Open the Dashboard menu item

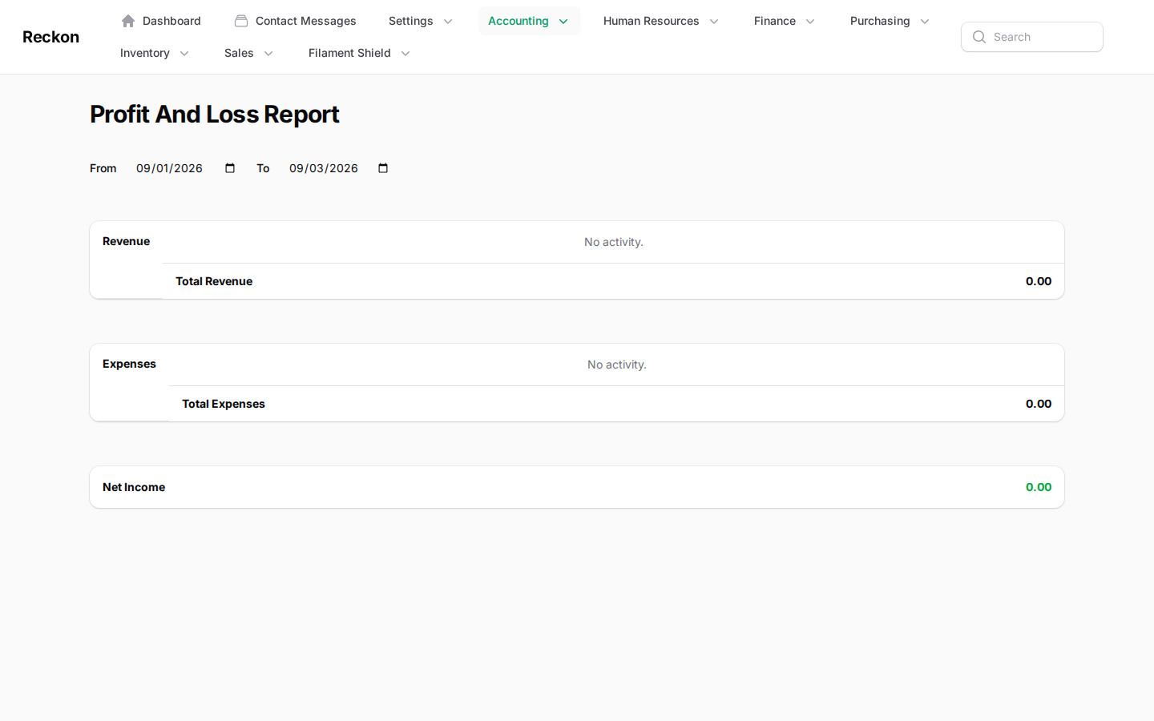pos(161,21)
